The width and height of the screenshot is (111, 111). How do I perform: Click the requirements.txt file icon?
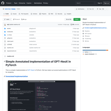point(5,51)
